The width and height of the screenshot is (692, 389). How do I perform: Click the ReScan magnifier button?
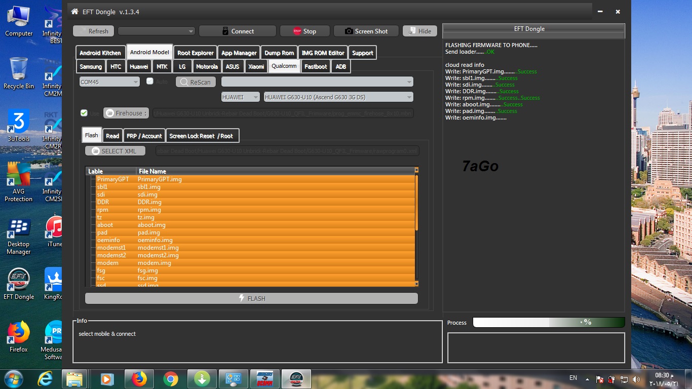click(x=196, y=82)
